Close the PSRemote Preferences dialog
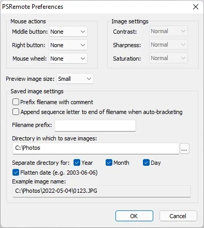The height and width of the screenshot is (228, 204). [x=196, y=7]
